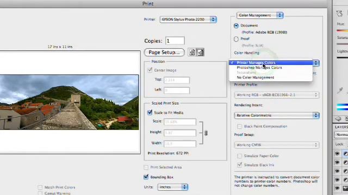This screenshot has width=348, height=195.
Task: Select portrait paper orientation icon
Action: pos(192,52)
